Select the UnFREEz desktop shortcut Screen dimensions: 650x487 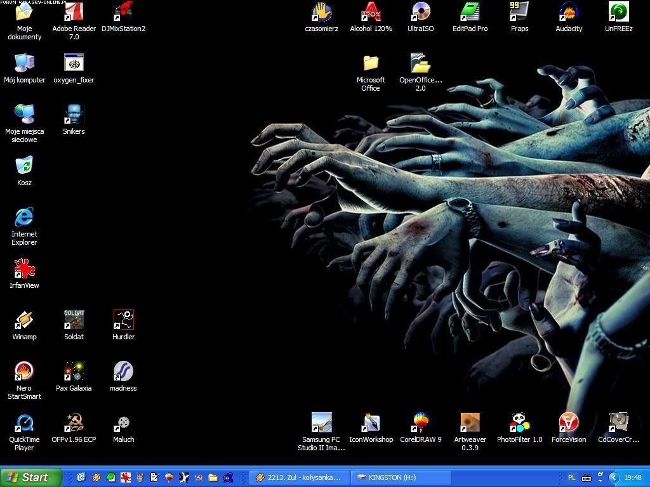[618, 17]
